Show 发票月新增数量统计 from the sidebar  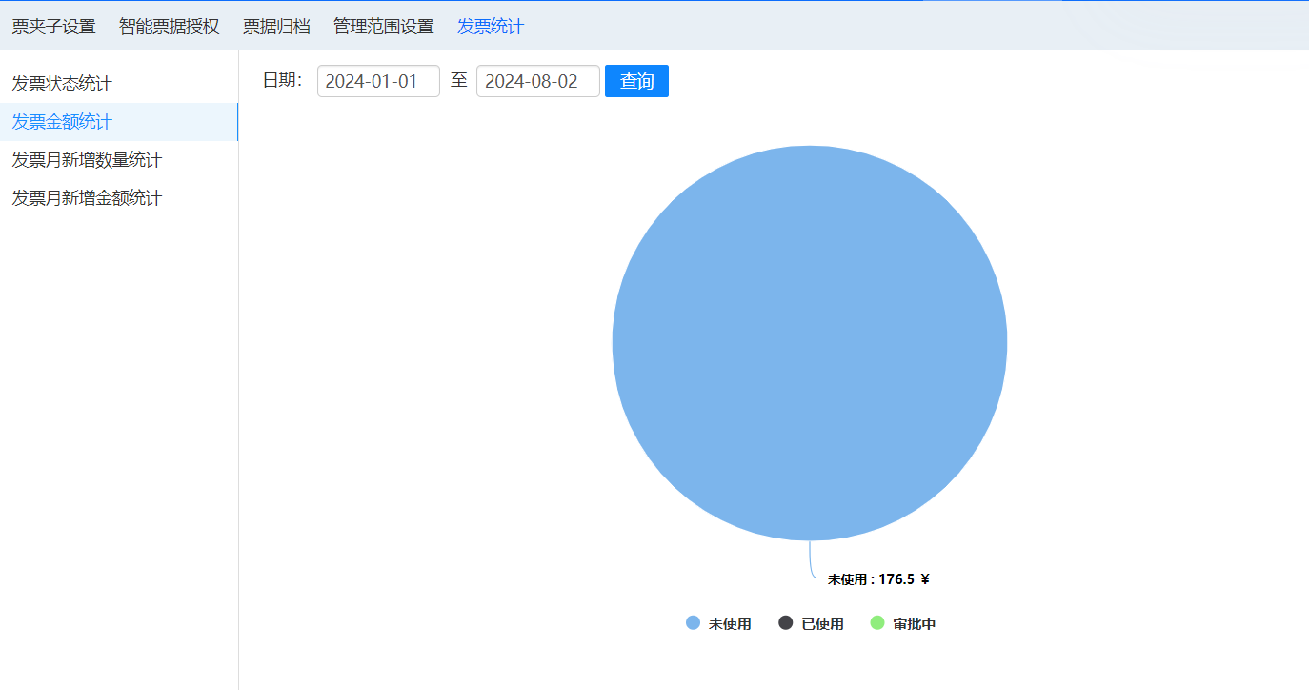(87, 160)
